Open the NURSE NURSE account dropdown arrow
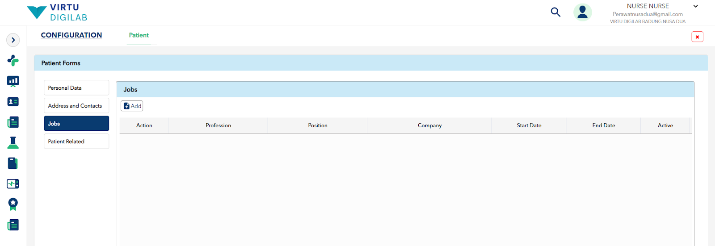 coord(695,6)
